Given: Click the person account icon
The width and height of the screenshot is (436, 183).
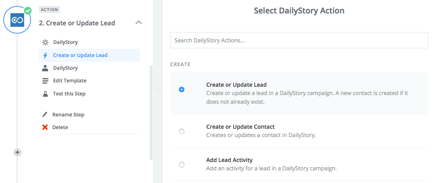Looking at the screenshot, I should 45,68.
